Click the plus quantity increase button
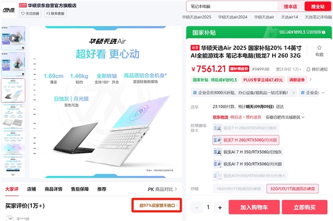Image resolution: width=333 pixels, height=221 pixels. point(220,207)
